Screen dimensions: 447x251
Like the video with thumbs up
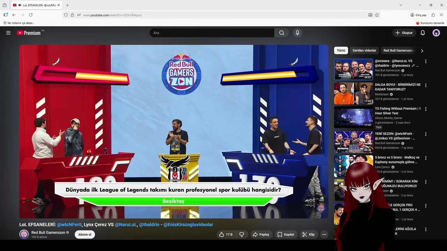point(226,235)
